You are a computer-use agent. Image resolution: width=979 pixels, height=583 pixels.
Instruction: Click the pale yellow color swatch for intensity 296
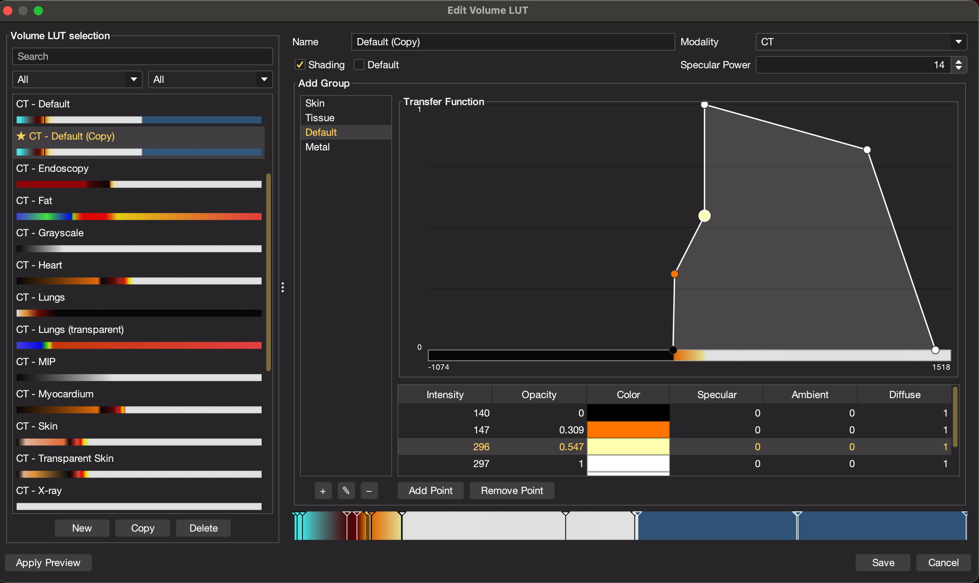point(628,447)
